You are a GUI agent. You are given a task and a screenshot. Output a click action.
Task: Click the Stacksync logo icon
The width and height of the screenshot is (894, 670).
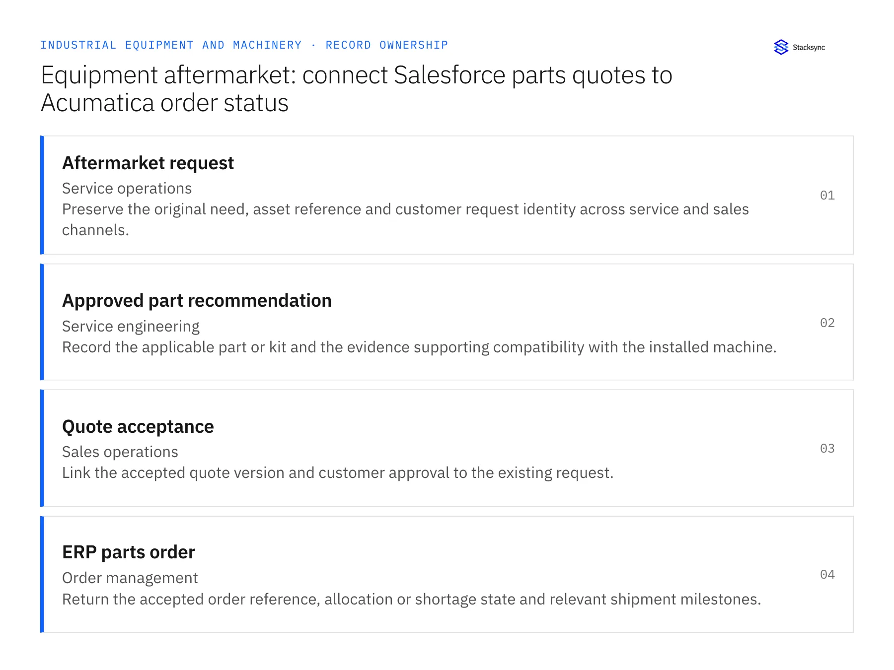pyautogui.click(x=781, y=47)
